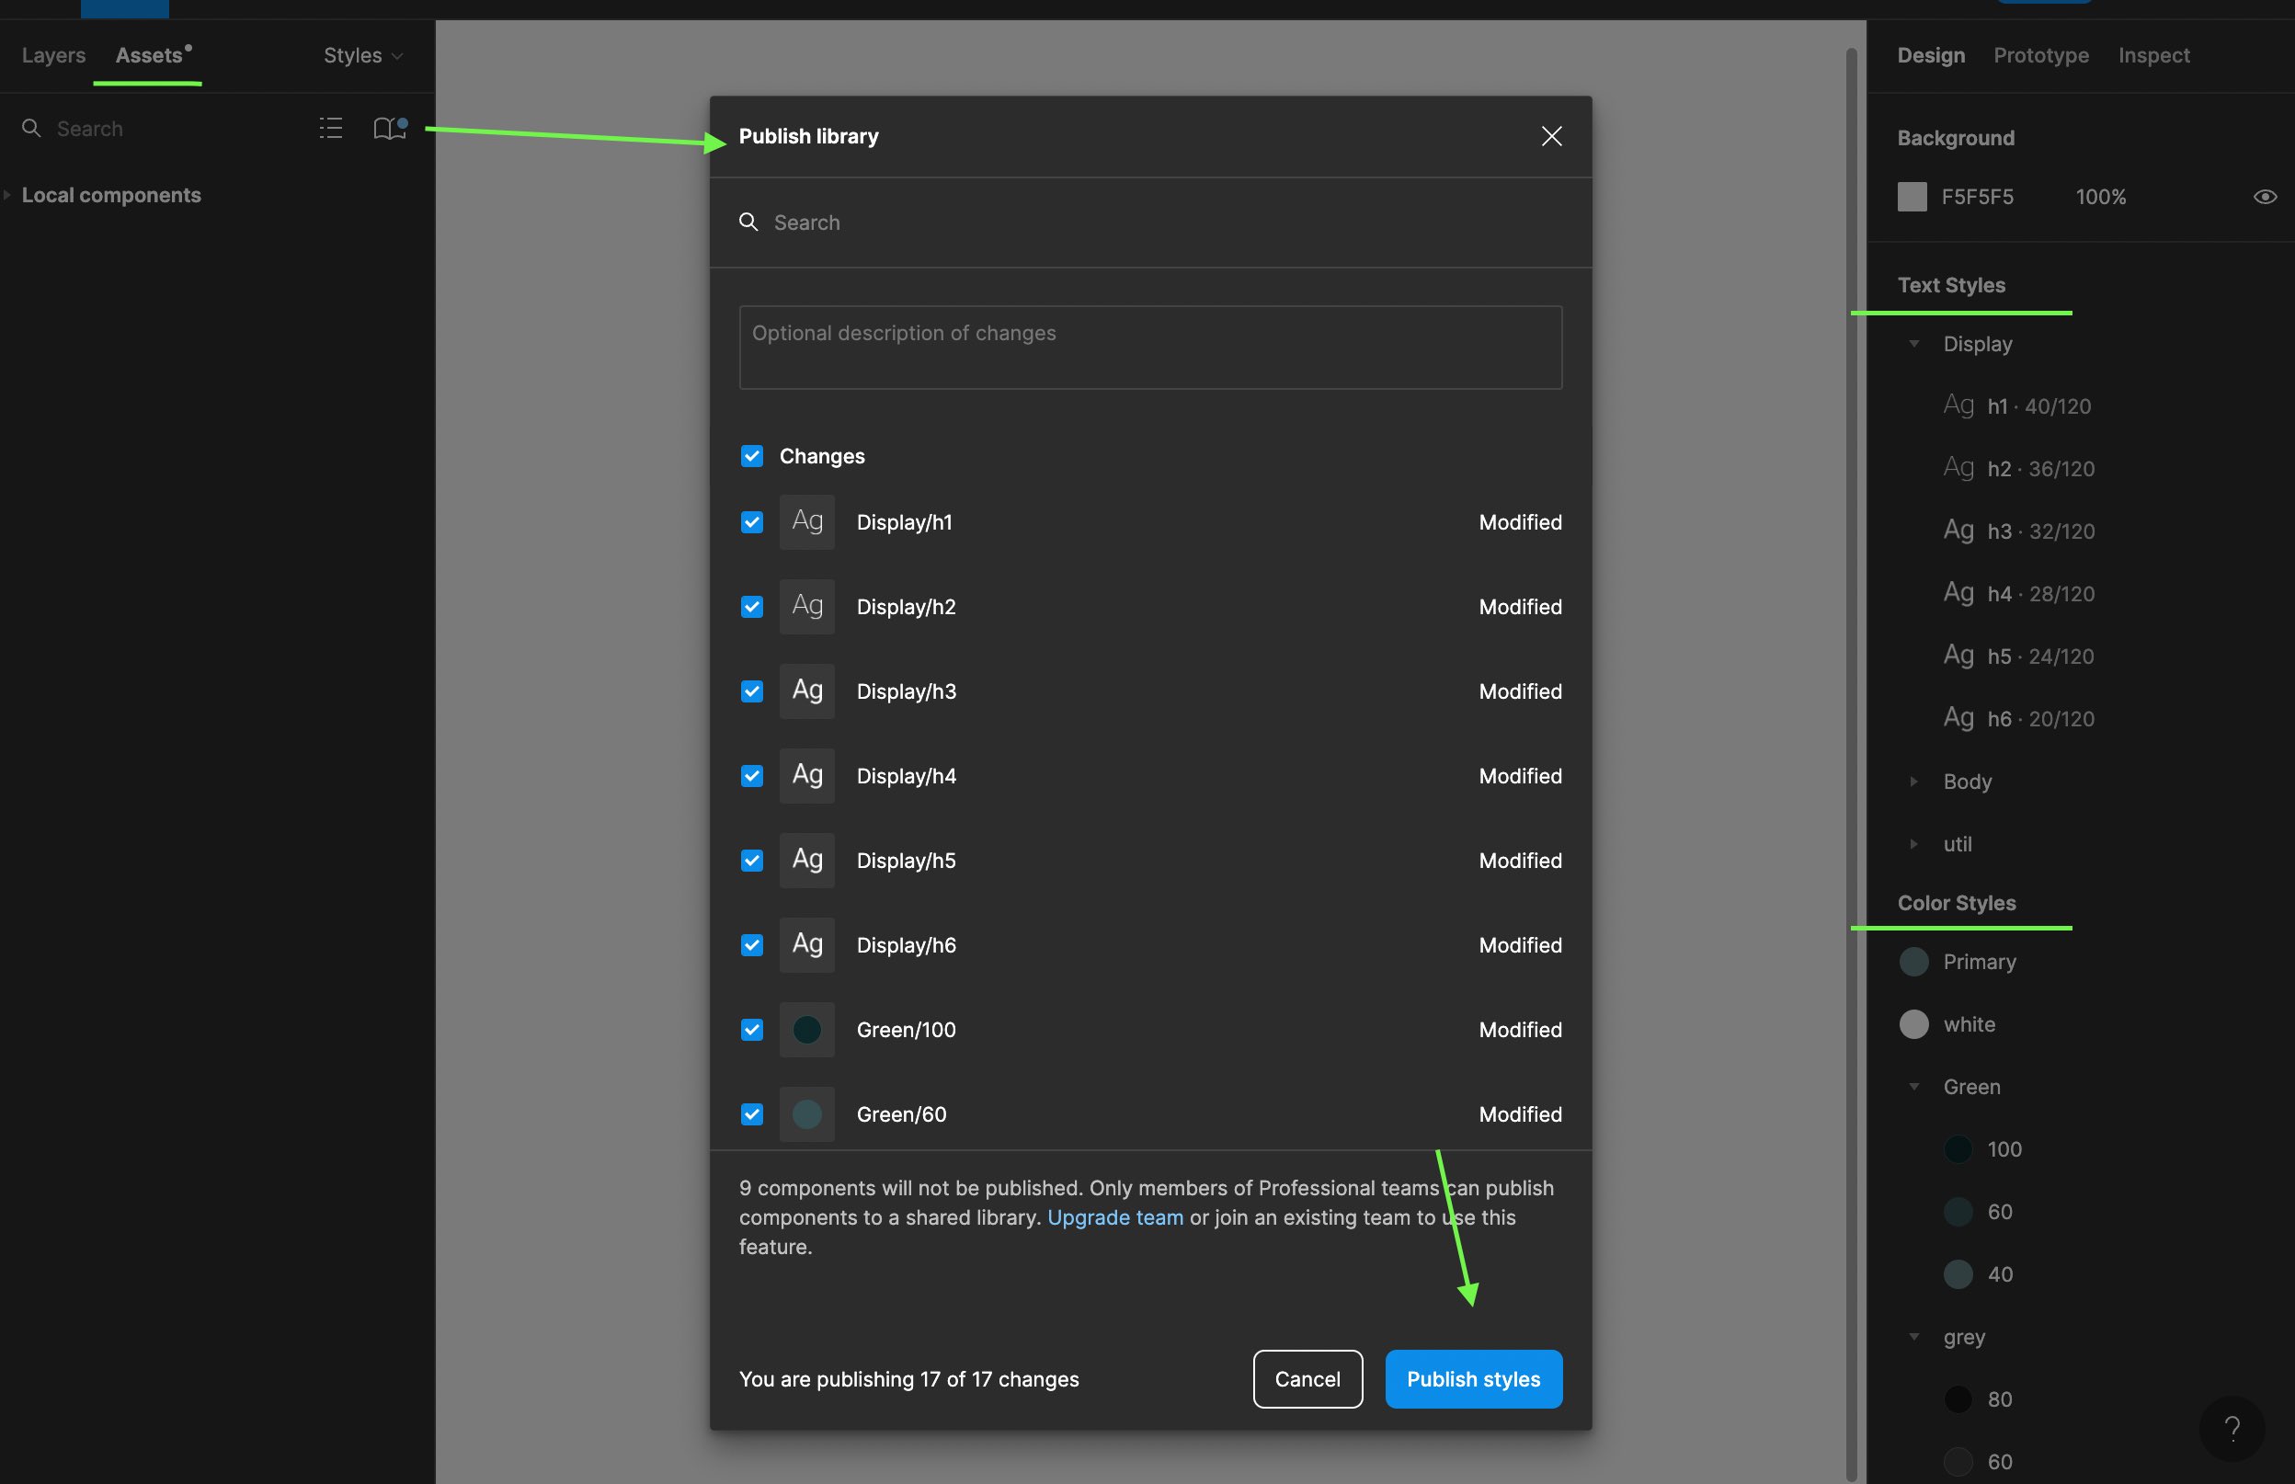
Task: Click the Green/100 color style icon
Action: (x=806, y=1029)
